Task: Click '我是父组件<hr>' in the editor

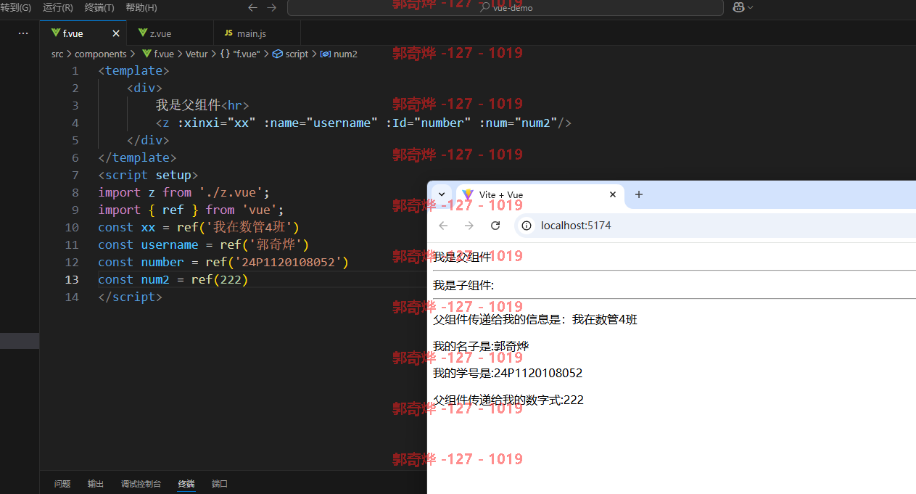Action: [202, 105]
